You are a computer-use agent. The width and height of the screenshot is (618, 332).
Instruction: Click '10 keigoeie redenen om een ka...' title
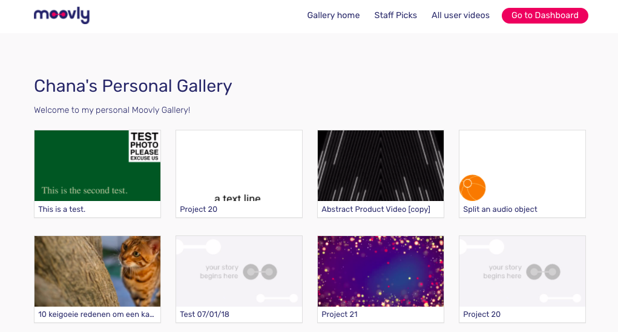coord(96,314)
